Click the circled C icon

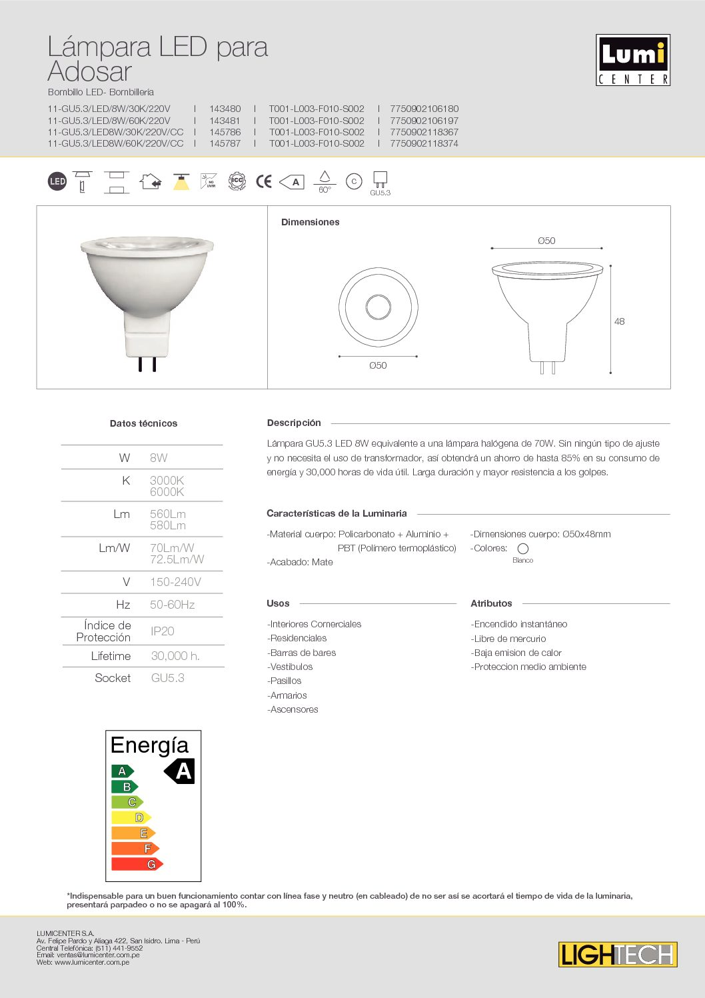[x=354, y=181]
